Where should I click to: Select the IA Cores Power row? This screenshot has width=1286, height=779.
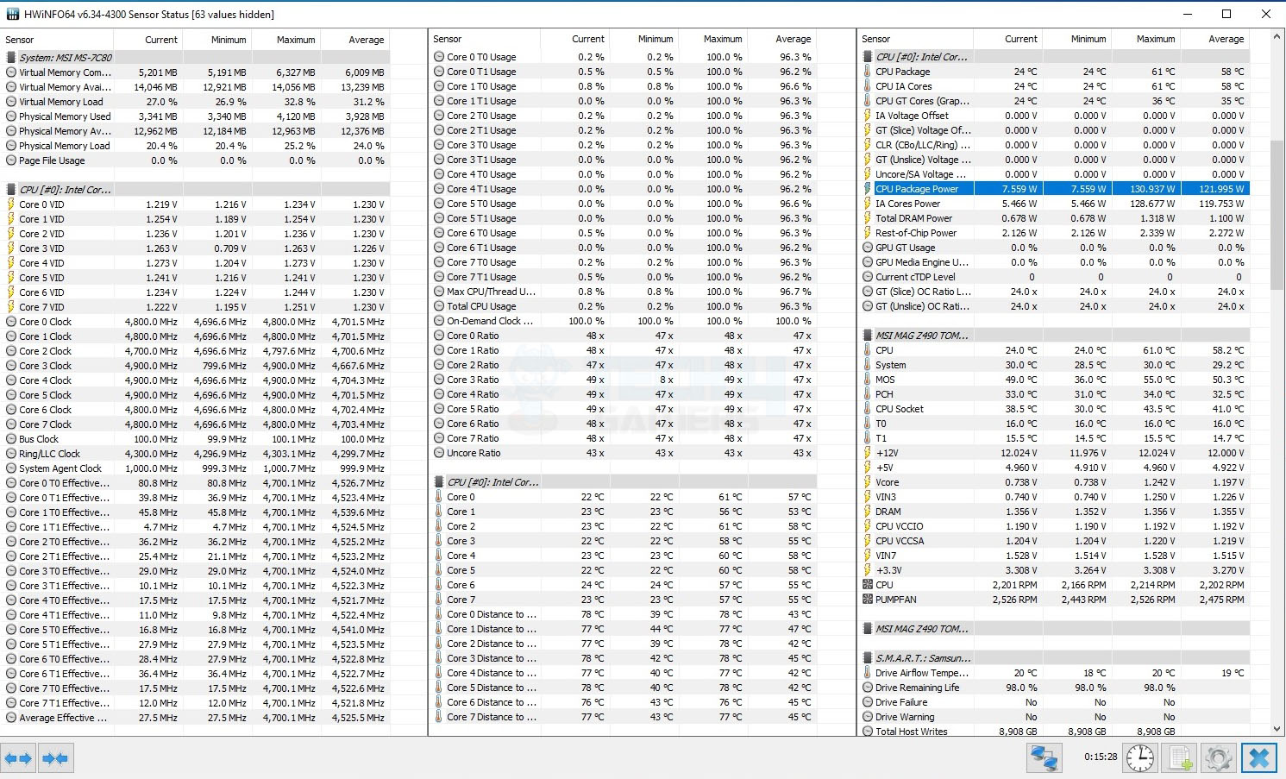pyautogui.click(x=1054, y=204)
